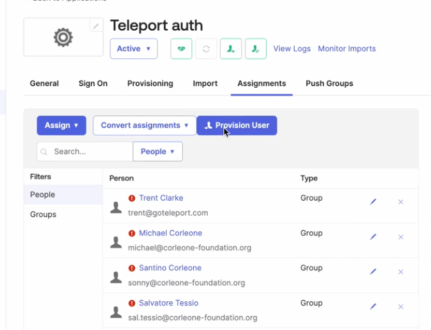Switch to the Provisioning tab
The image size is (431, 330).
[150, 83]
